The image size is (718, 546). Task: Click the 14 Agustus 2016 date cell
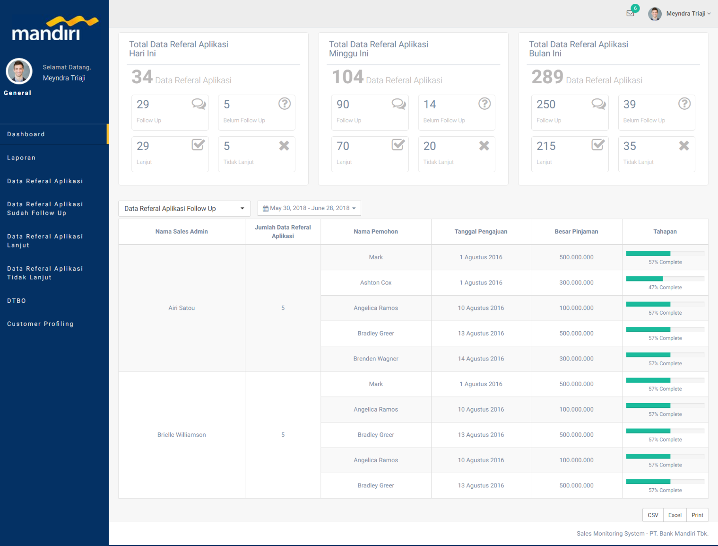(x=481, y=359)
